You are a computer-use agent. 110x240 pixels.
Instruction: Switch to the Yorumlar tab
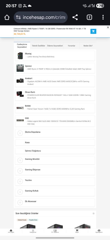pyautogui.click(x=72, y=46)
